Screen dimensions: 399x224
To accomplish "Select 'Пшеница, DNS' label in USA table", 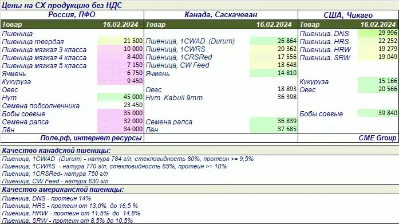I will (324, 34).
